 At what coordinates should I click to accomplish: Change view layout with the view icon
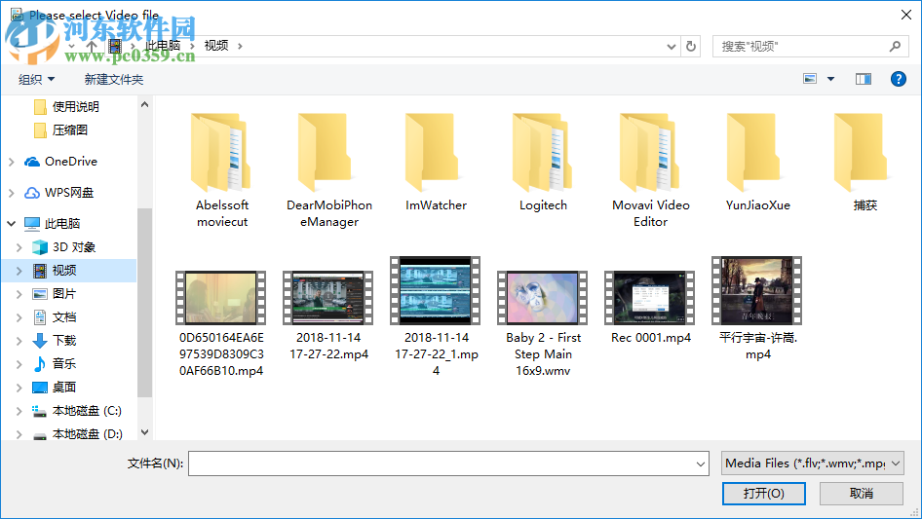coord(810,79)
